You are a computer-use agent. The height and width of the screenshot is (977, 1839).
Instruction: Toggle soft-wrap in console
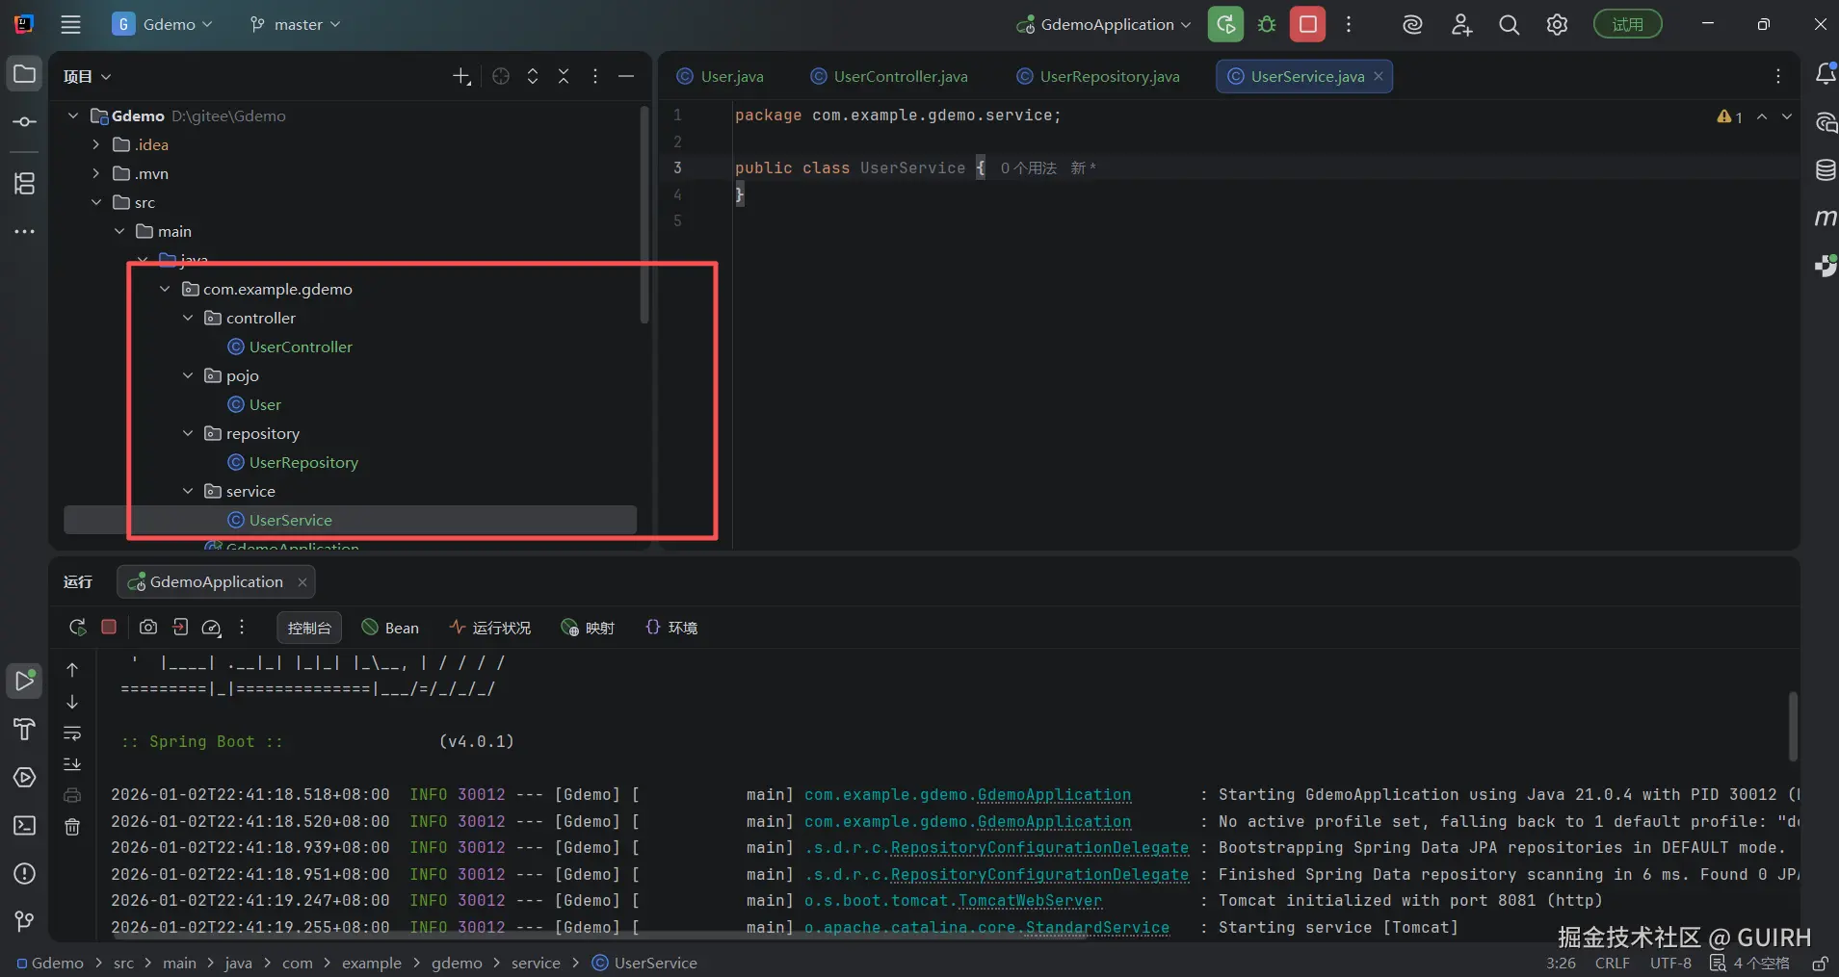point(72,733)
